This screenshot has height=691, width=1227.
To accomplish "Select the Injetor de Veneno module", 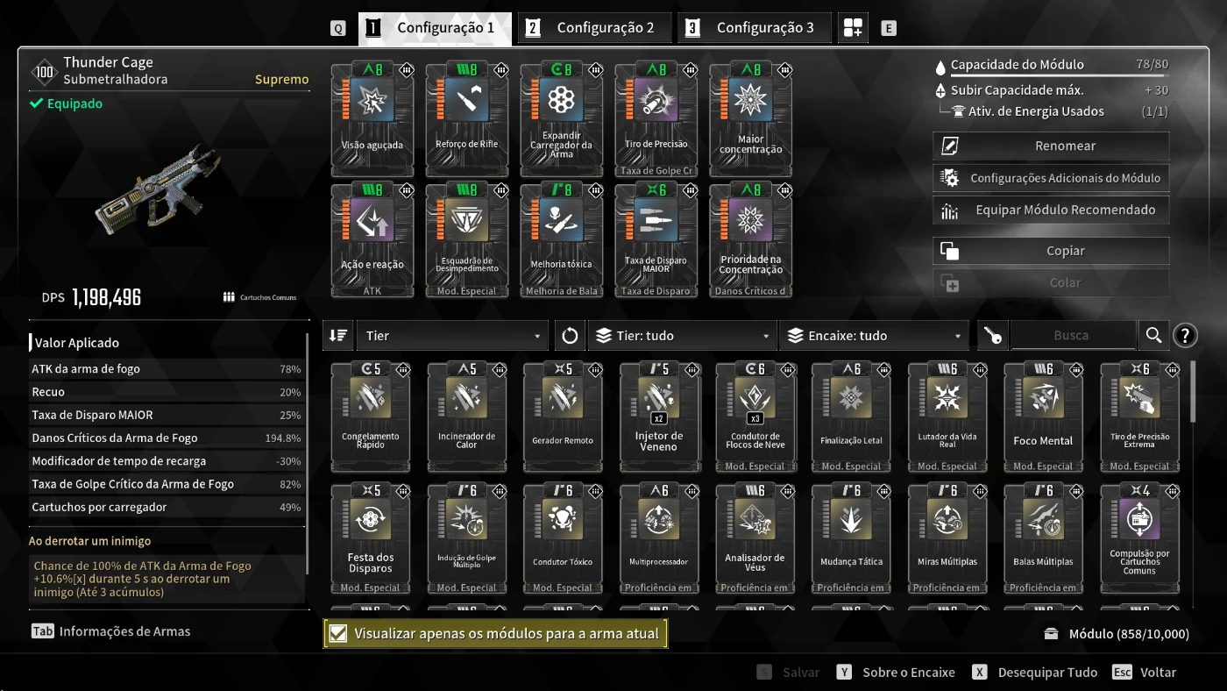I will [659, 416].
